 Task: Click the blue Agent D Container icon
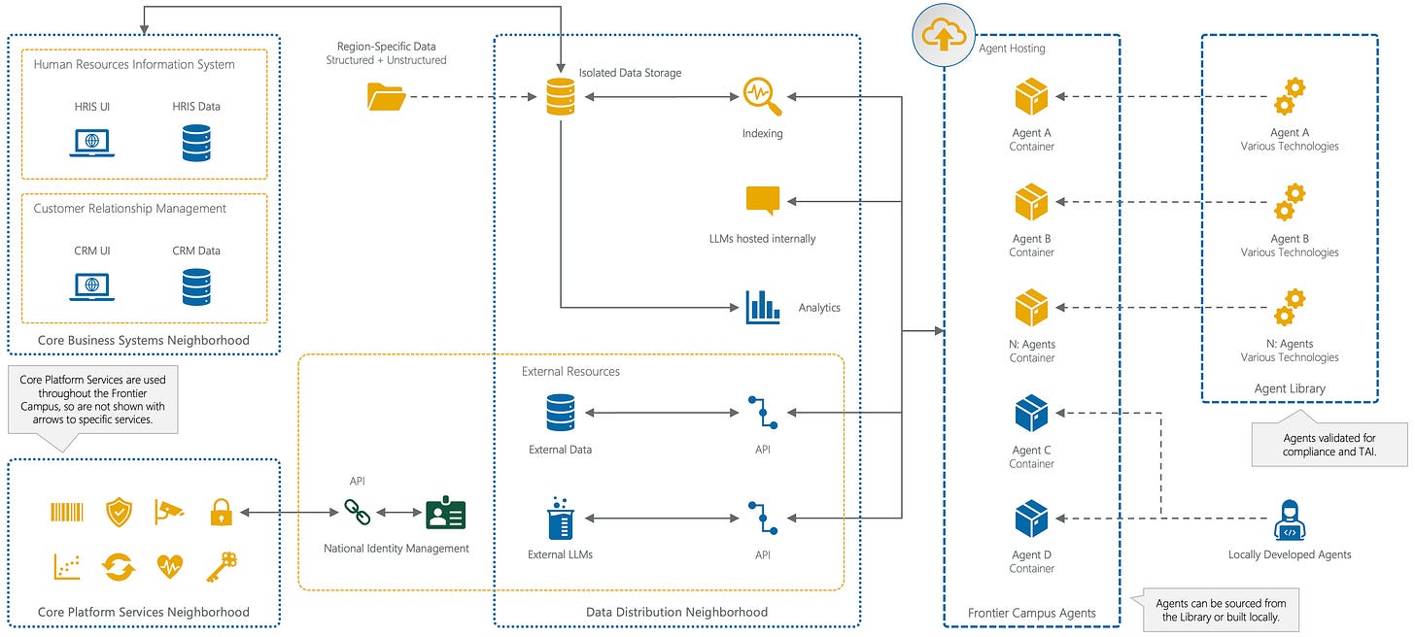click(1031, 518)
